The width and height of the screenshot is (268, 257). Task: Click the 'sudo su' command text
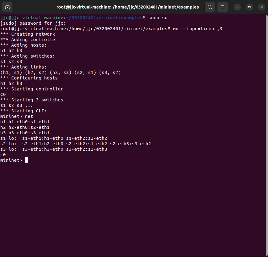coord(158,18)
